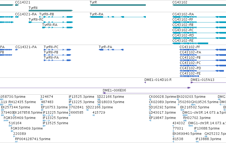
Task: Select the CG43102-RA transcript label
Action: [183, 14]
